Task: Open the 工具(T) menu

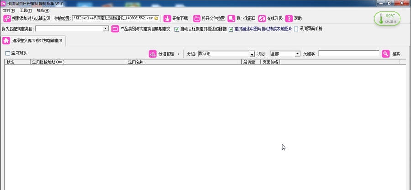Action: 26,11
